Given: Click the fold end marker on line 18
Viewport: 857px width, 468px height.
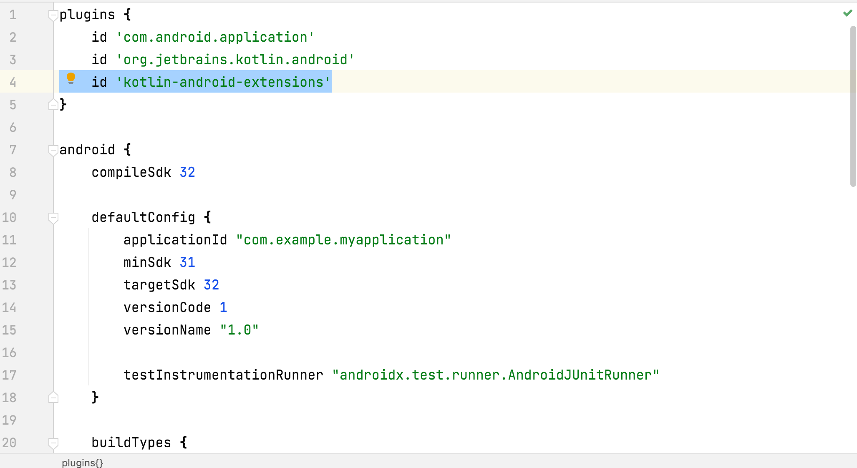Looking at the screenshot, I should 53,398.
